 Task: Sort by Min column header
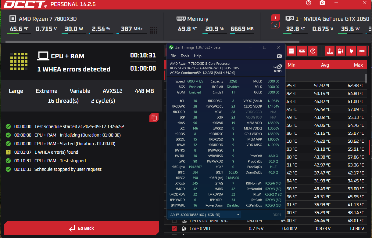(x=292, y=65)
